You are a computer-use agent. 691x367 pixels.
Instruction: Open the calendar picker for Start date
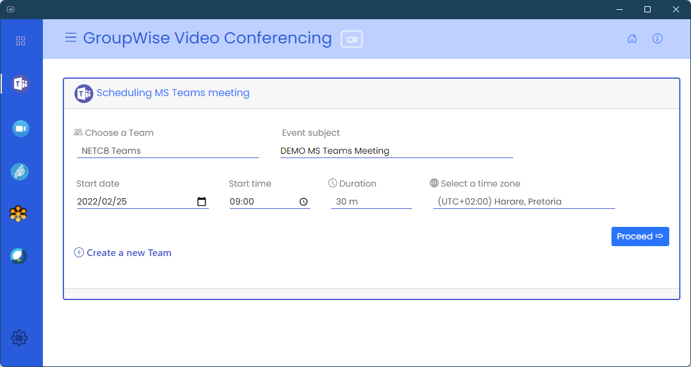coord(201,201)
